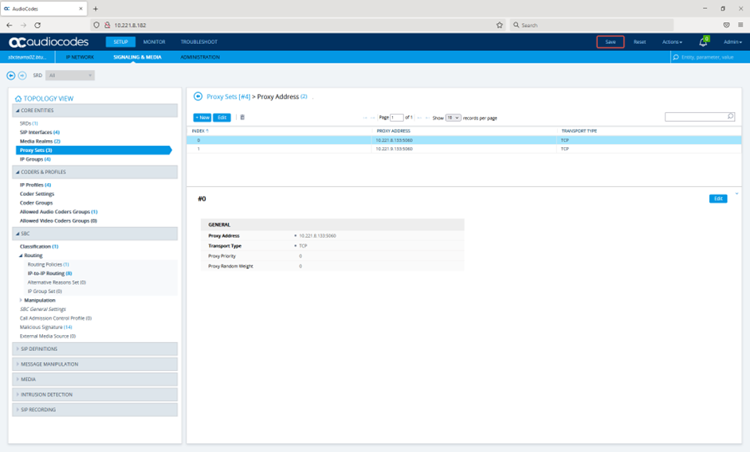Open the records per page dropdown
Image resolution: width=750 pixels, height=452 pixels.
click(453, 118)
